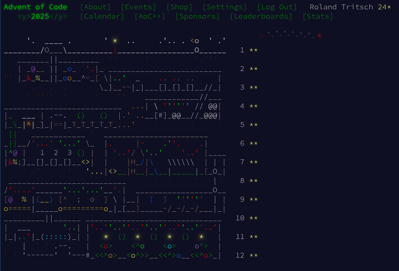Click the blue square brackets [ ] in day 9 art
Screen dimensions: 399x271
pos(158,200)
